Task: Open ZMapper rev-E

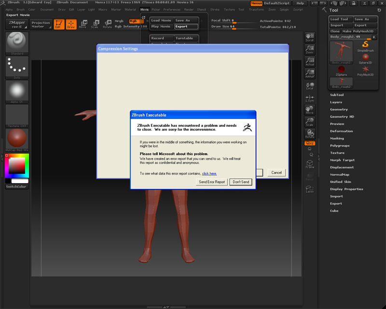Action: point(17,25)
